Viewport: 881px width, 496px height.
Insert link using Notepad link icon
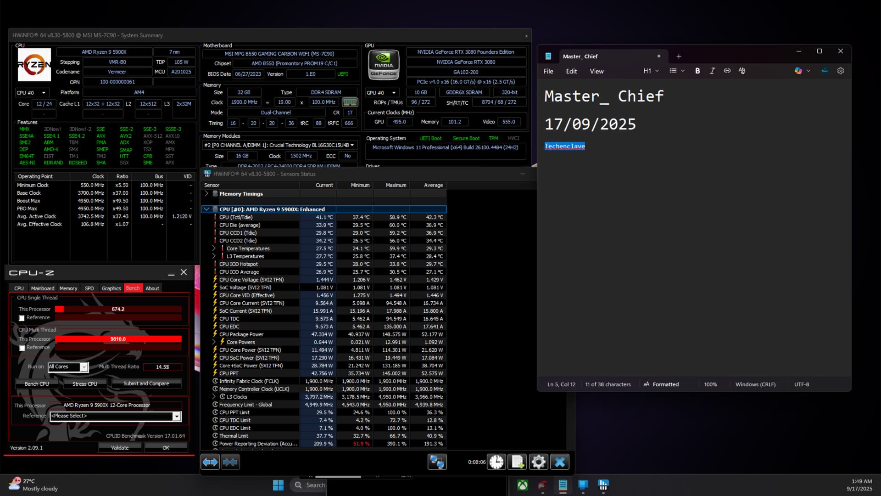727,71
